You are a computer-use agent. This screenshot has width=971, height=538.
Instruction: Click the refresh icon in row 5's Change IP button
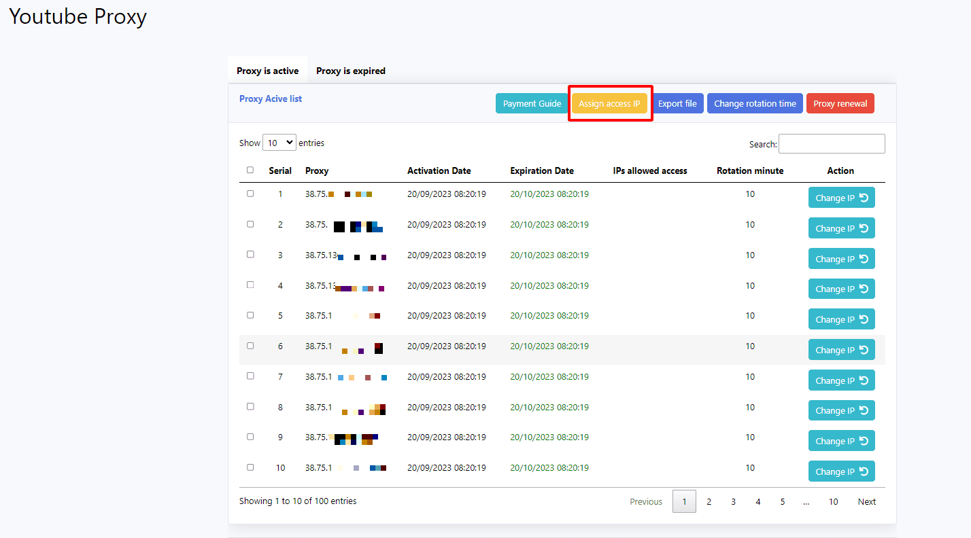point(864,319)
